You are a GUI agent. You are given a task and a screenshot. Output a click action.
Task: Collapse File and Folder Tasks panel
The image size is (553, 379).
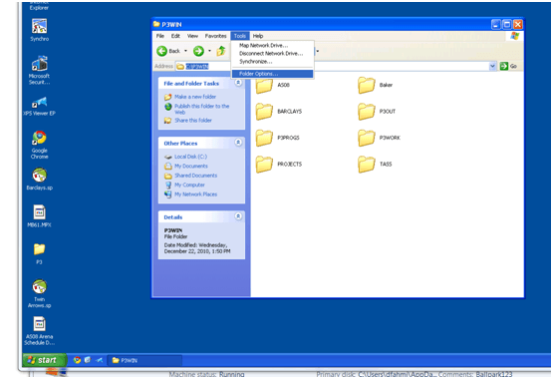pyautogui.click(x=238, y=83)
